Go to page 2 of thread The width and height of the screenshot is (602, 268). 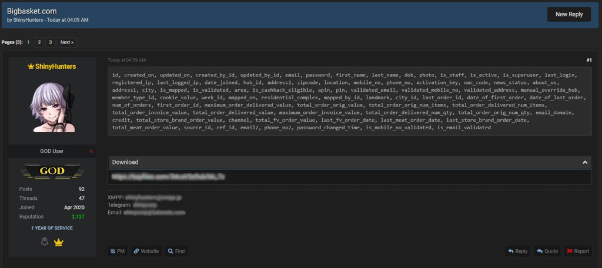pos(39,42)
